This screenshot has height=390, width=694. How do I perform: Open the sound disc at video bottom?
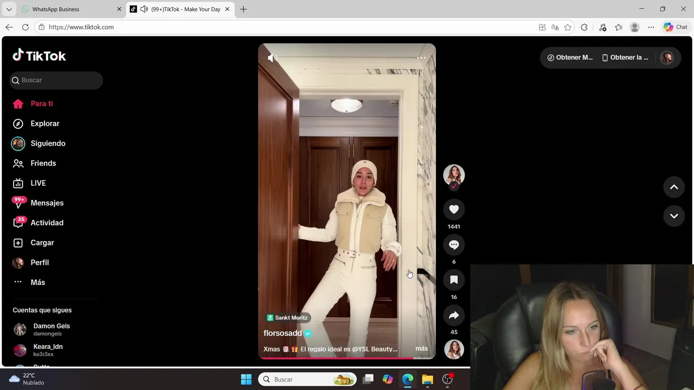454,349
